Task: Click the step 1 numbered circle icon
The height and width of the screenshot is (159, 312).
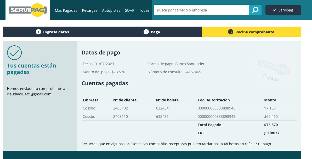Action: pos(38,32)
